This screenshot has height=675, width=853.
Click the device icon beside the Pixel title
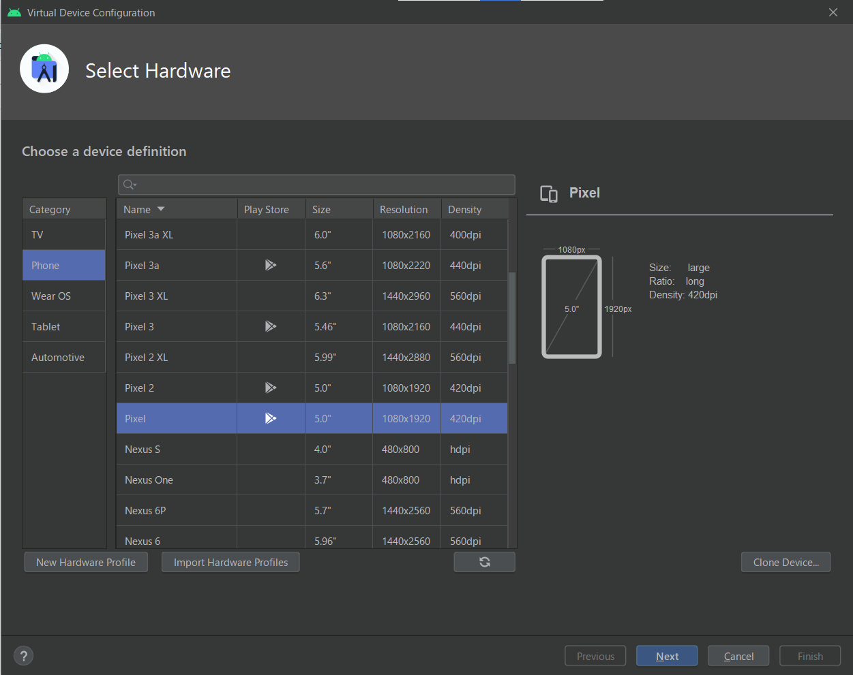pos(549,193)
